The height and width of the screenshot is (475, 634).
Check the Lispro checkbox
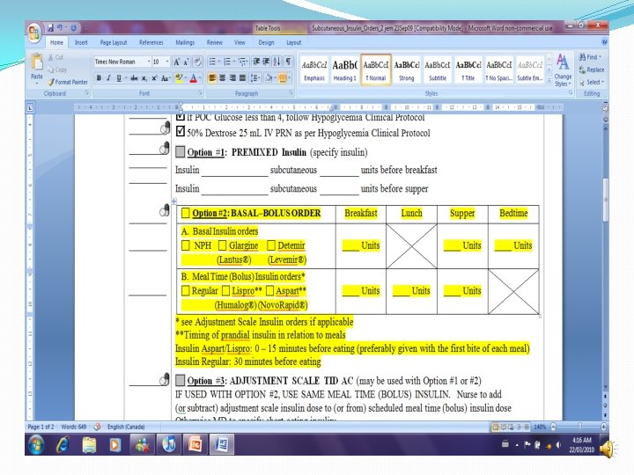(225, 290)
